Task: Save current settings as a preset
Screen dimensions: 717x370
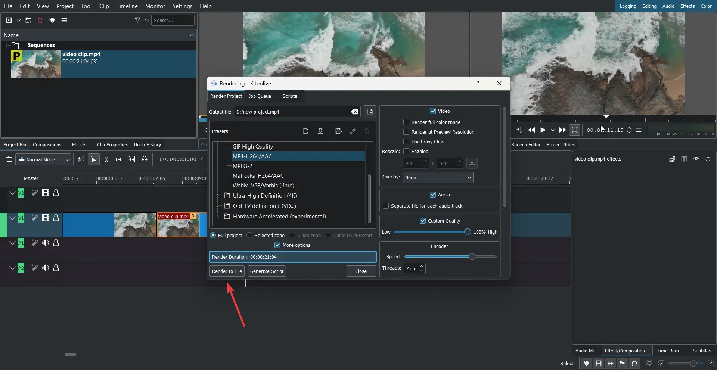Action: 338,131
